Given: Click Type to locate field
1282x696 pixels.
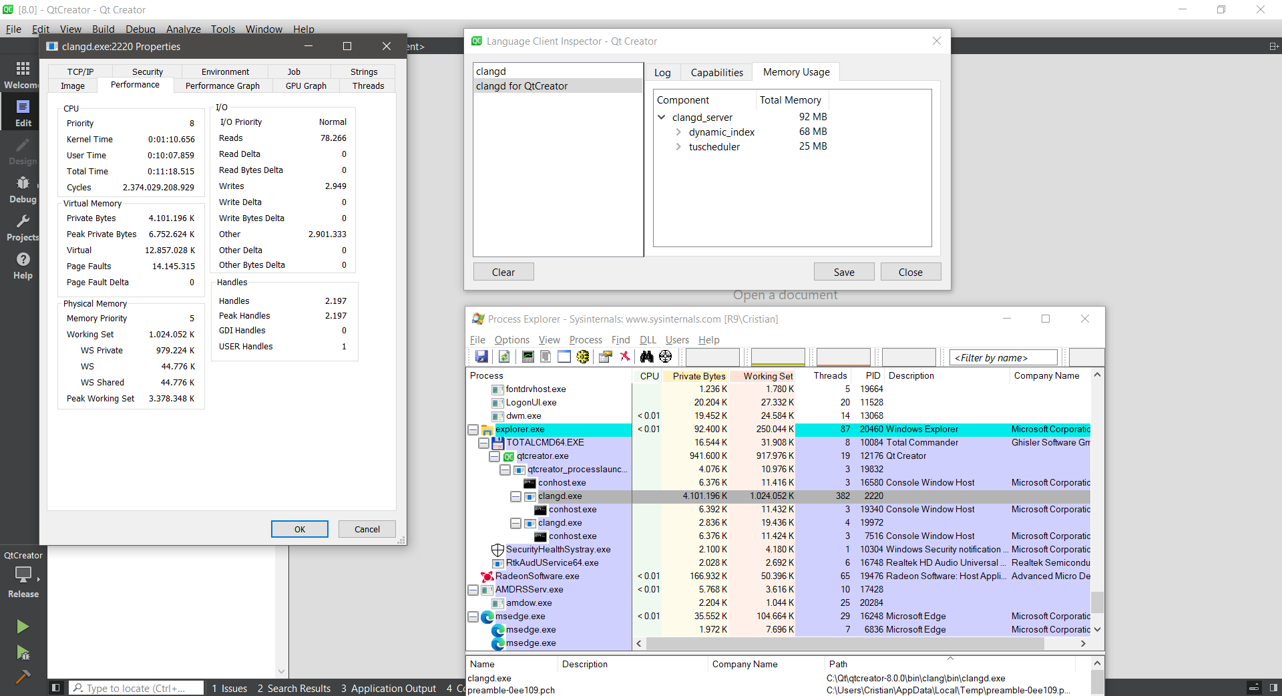Looking at the screenshot, I should point(137,688).
